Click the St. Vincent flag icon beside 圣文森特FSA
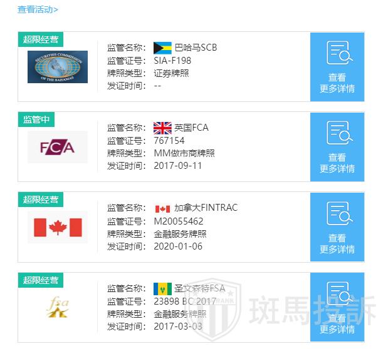388x349 pixels. 162,288
